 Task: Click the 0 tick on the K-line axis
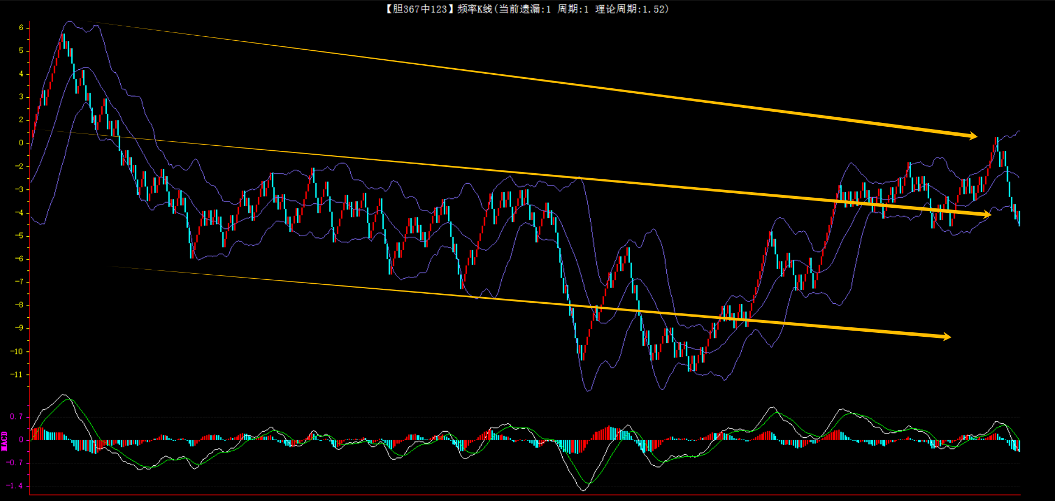point(21,143)
